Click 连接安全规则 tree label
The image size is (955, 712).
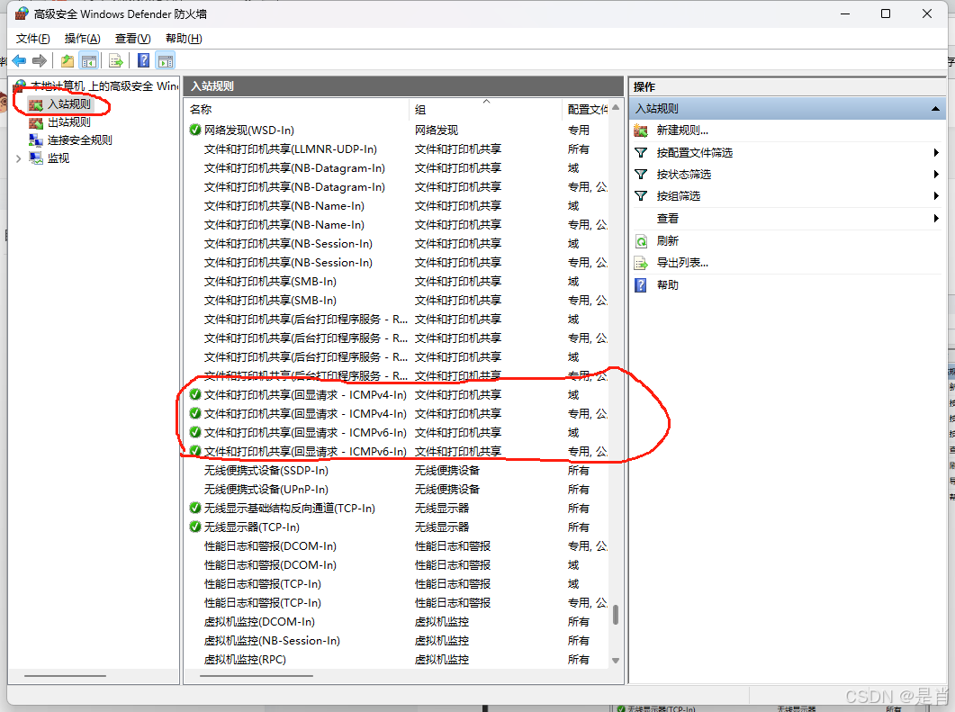pyautogui.click(x=80, y=140)
